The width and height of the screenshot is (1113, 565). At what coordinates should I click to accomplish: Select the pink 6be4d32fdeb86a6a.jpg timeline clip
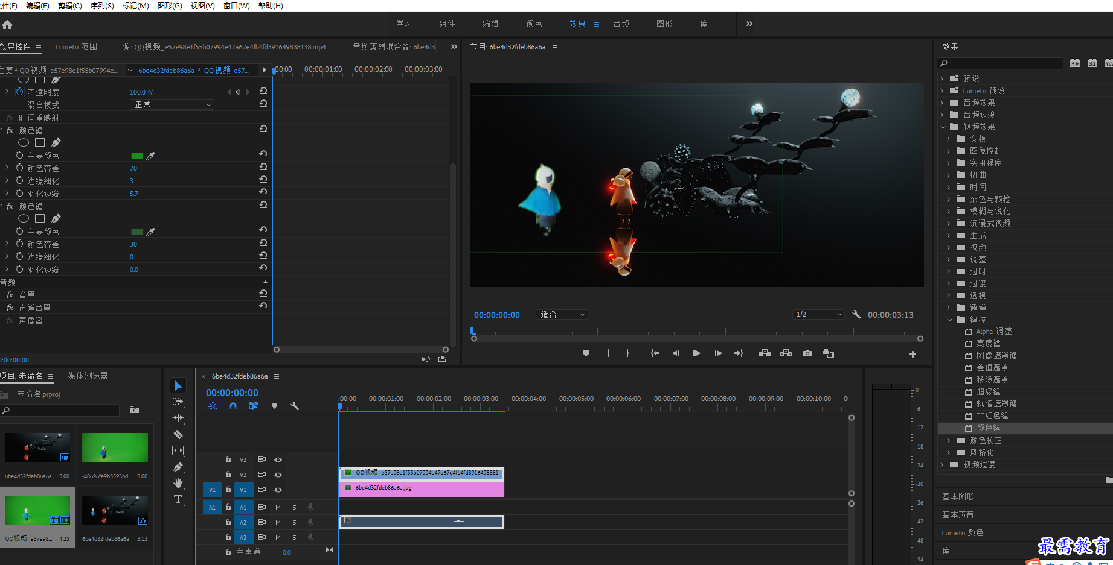pos(422,489)
